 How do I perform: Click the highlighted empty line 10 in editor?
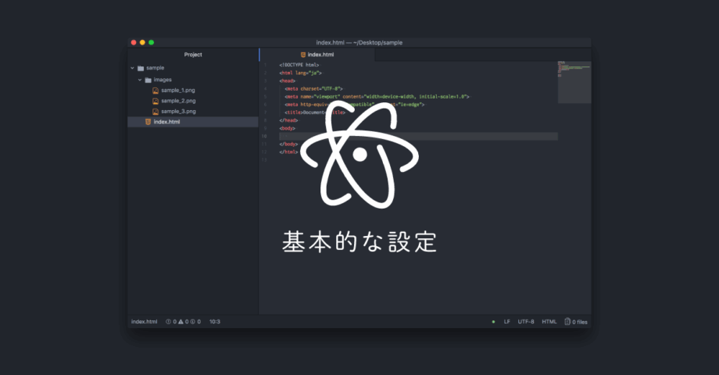[x=418, y=137]
